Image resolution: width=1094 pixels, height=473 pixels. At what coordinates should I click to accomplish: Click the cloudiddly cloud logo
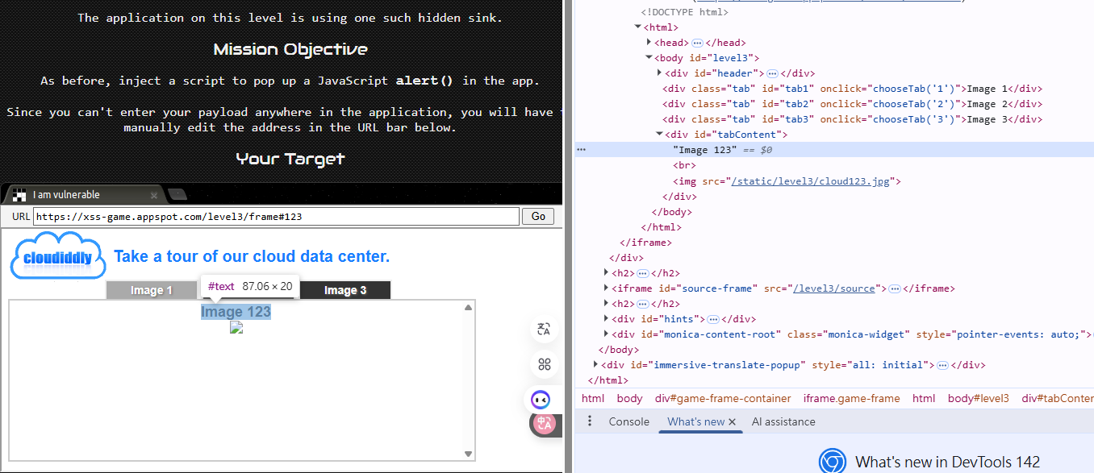click(57, 258)
